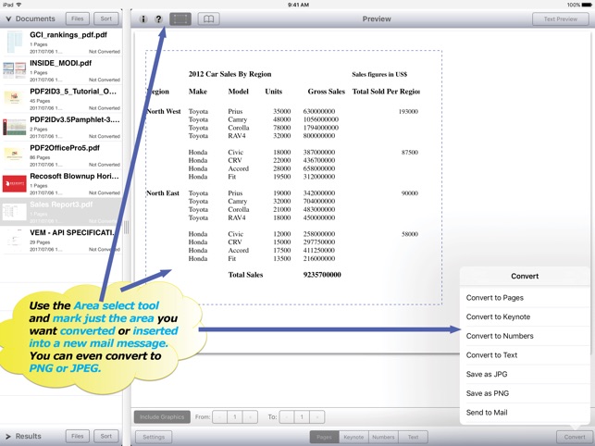
Task: Tap Sort button in the Results bar
Action: pos(106,437)
